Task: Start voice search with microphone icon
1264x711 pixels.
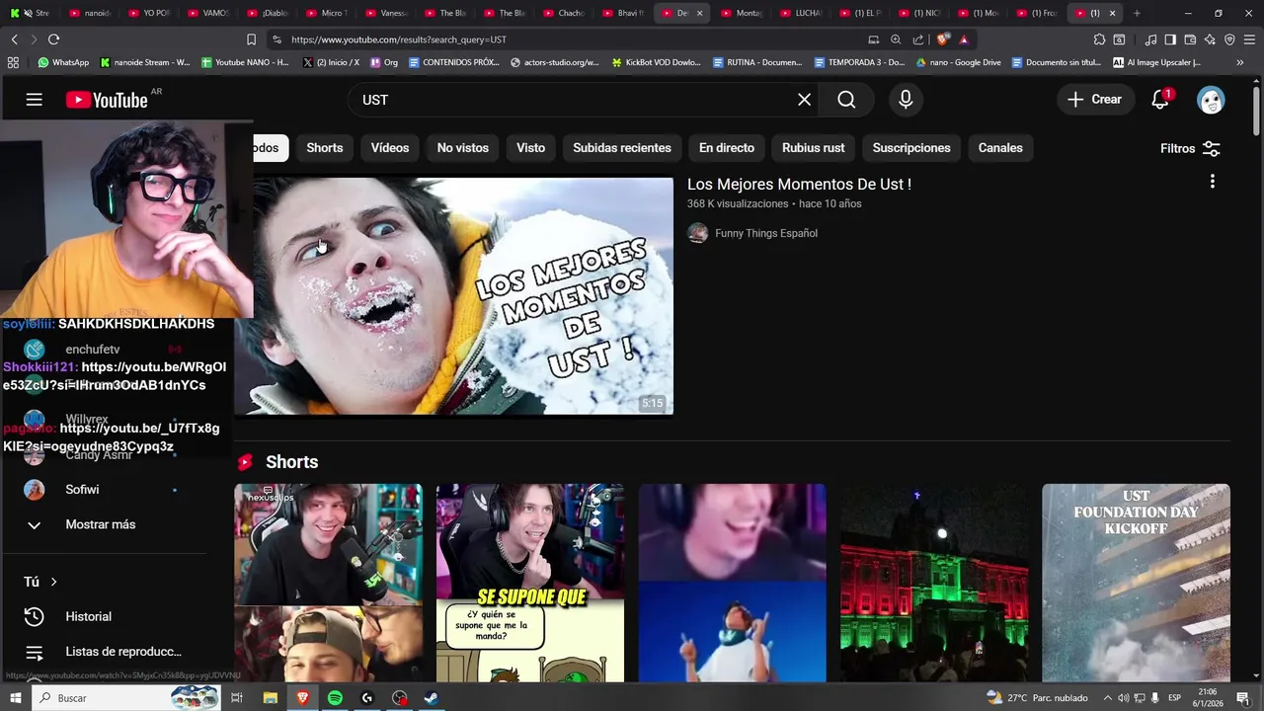Action: tap(906, 100)
